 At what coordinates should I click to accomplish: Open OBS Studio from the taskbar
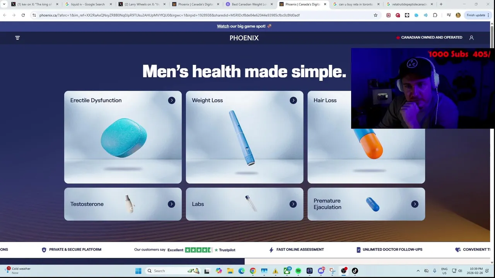[x=343, y=271]
